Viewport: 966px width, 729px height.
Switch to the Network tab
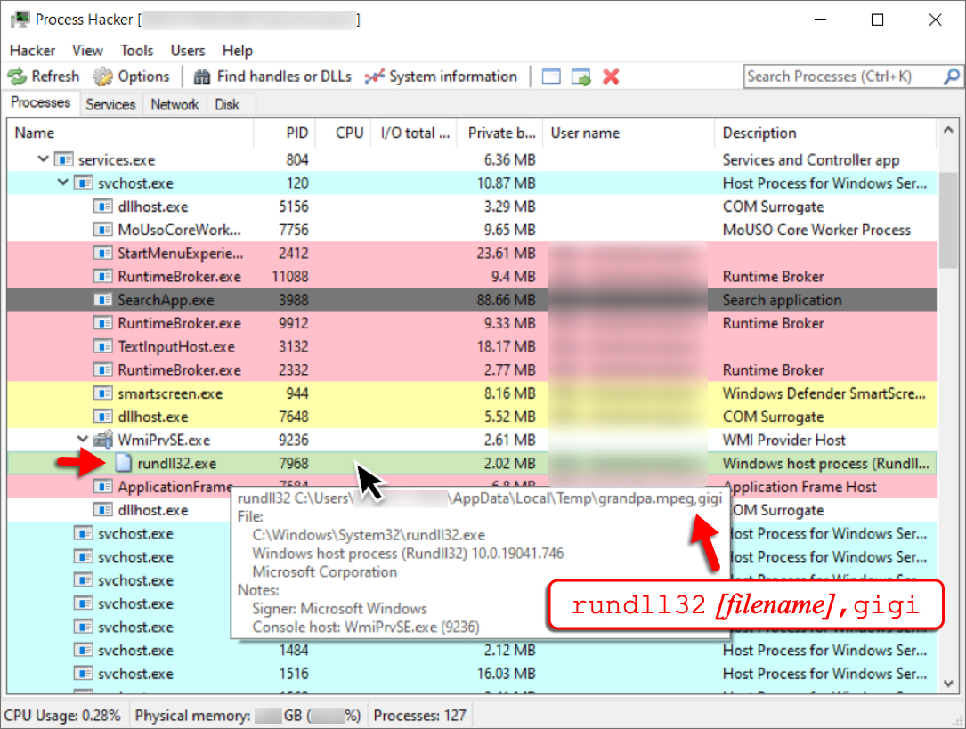pyautogui.click(x=175, y=105)
